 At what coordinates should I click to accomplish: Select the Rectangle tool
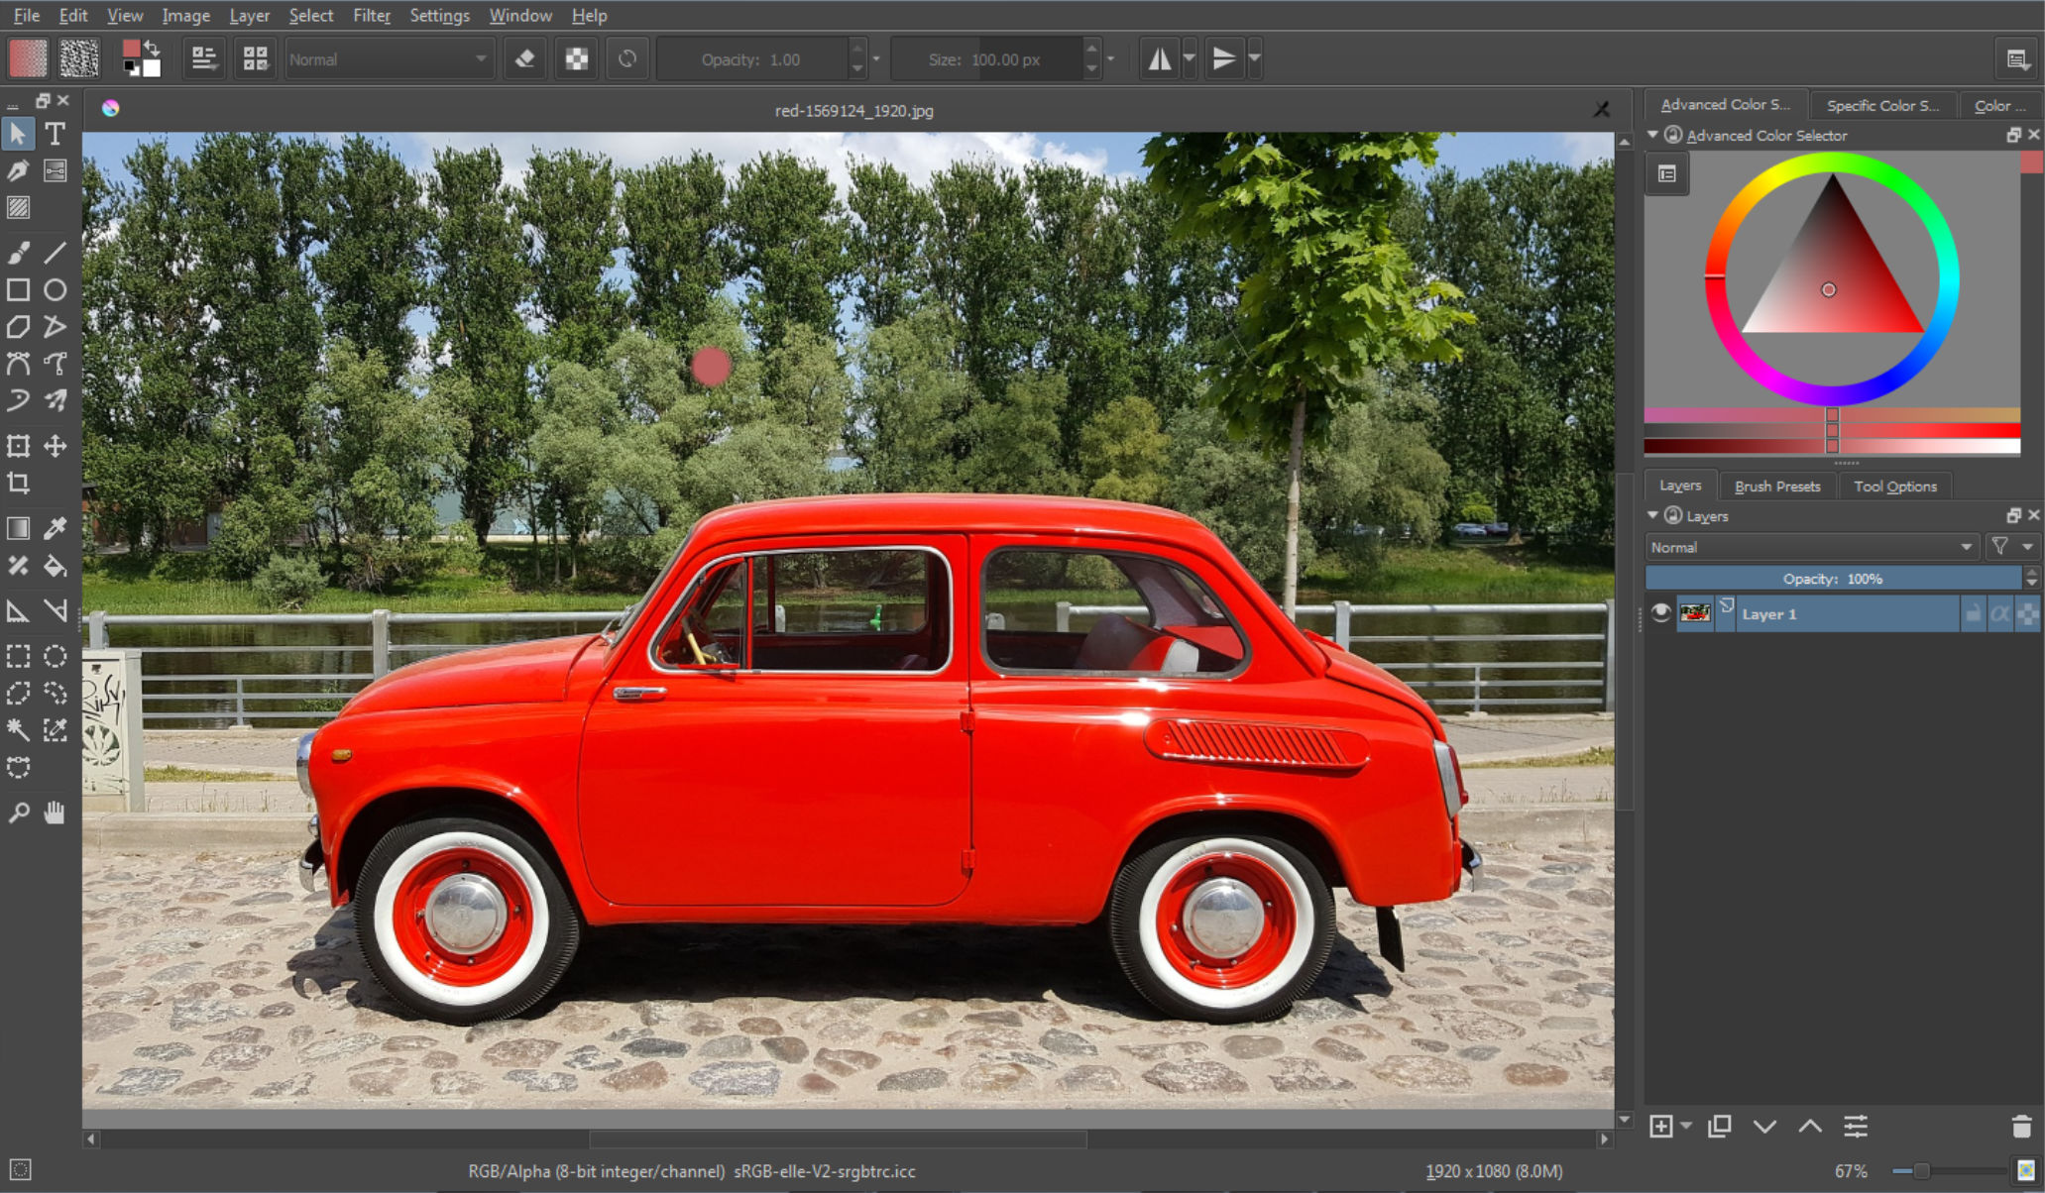pos(18,289)
